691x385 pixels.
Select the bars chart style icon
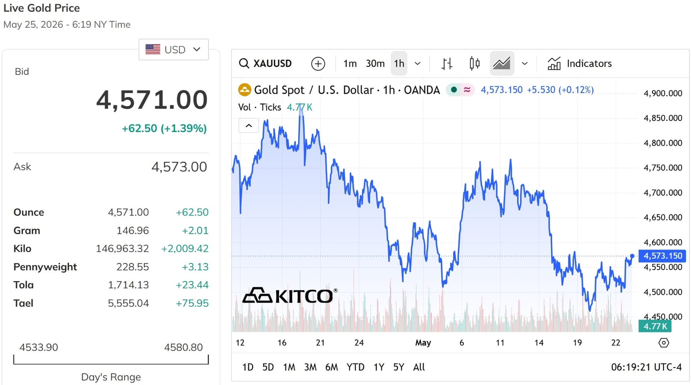click(x=447, y=64)
